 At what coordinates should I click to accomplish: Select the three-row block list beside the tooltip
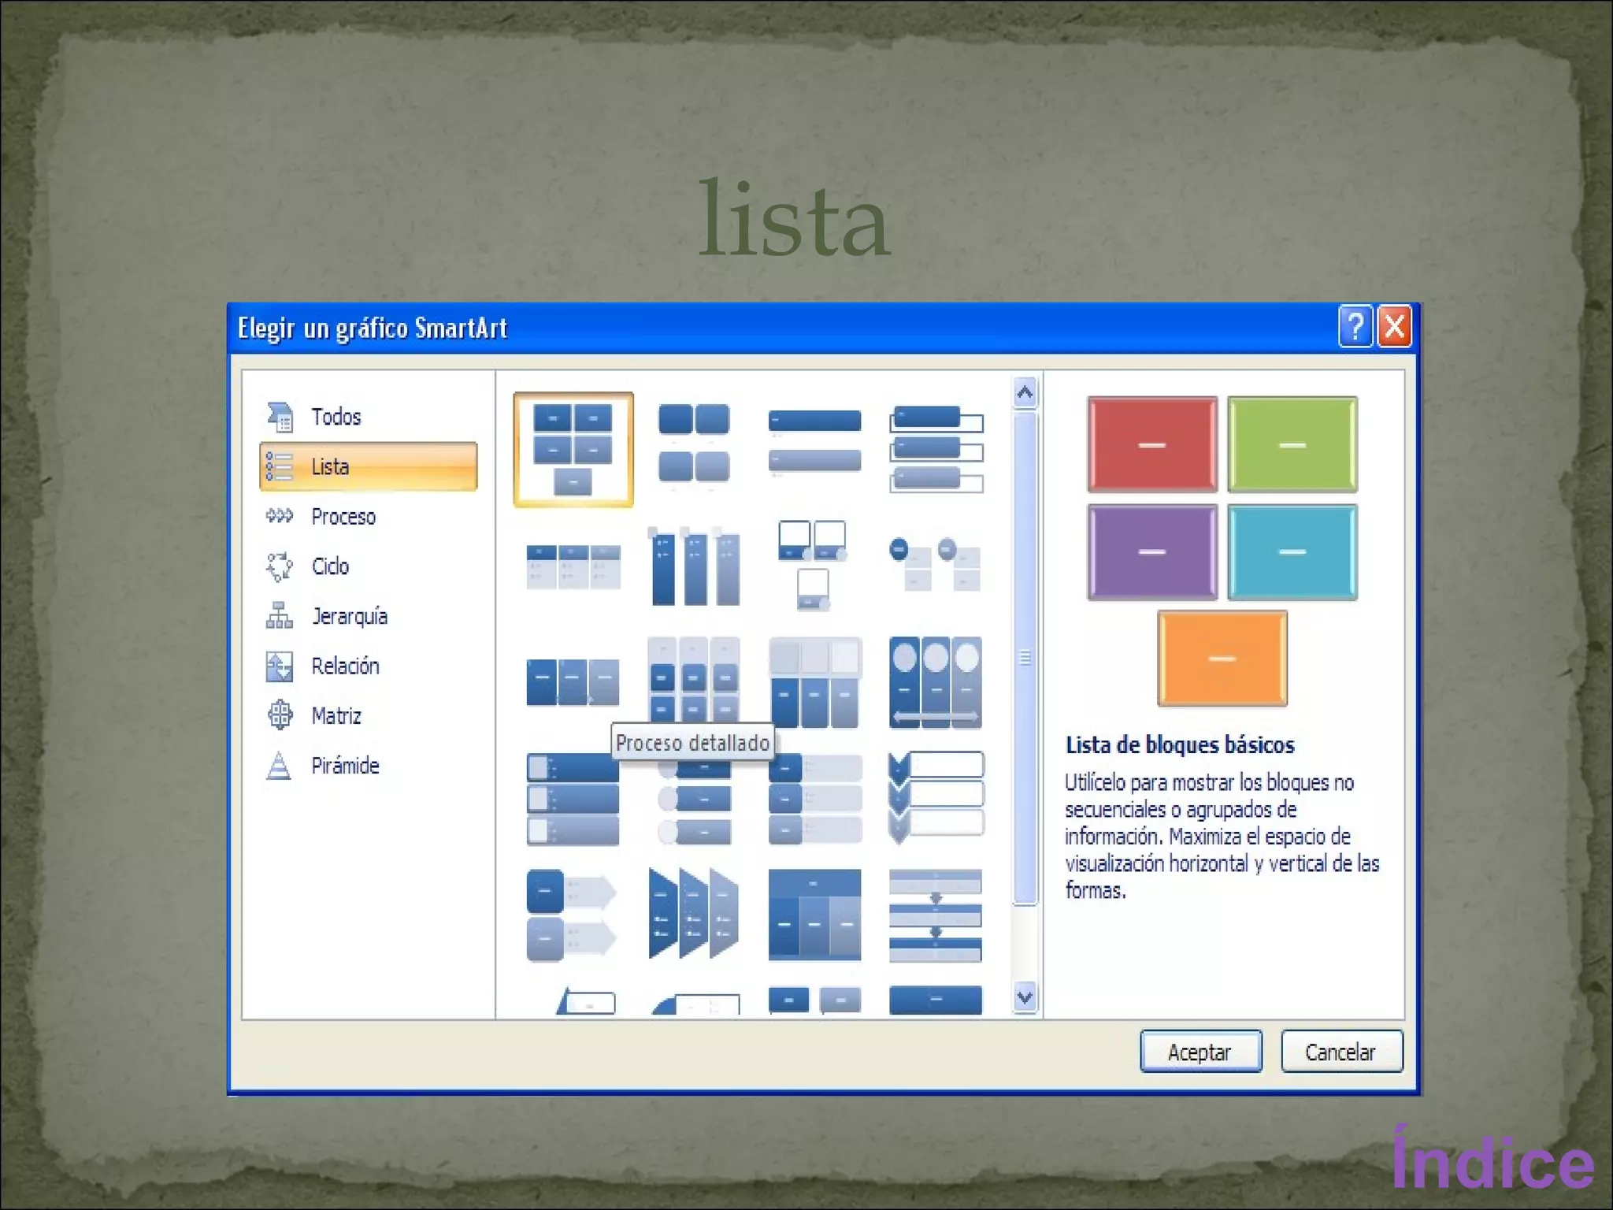(x=815, y=799)
